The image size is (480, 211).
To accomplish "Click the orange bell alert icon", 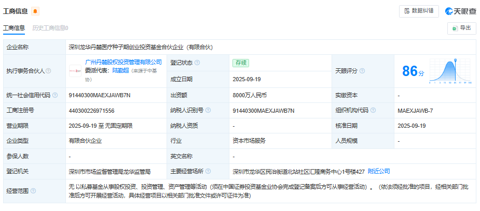I will [x=35, y=11].
